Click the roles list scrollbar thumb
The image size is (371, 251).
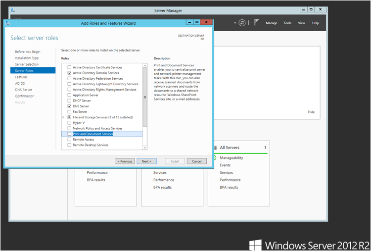pos(145,97)
